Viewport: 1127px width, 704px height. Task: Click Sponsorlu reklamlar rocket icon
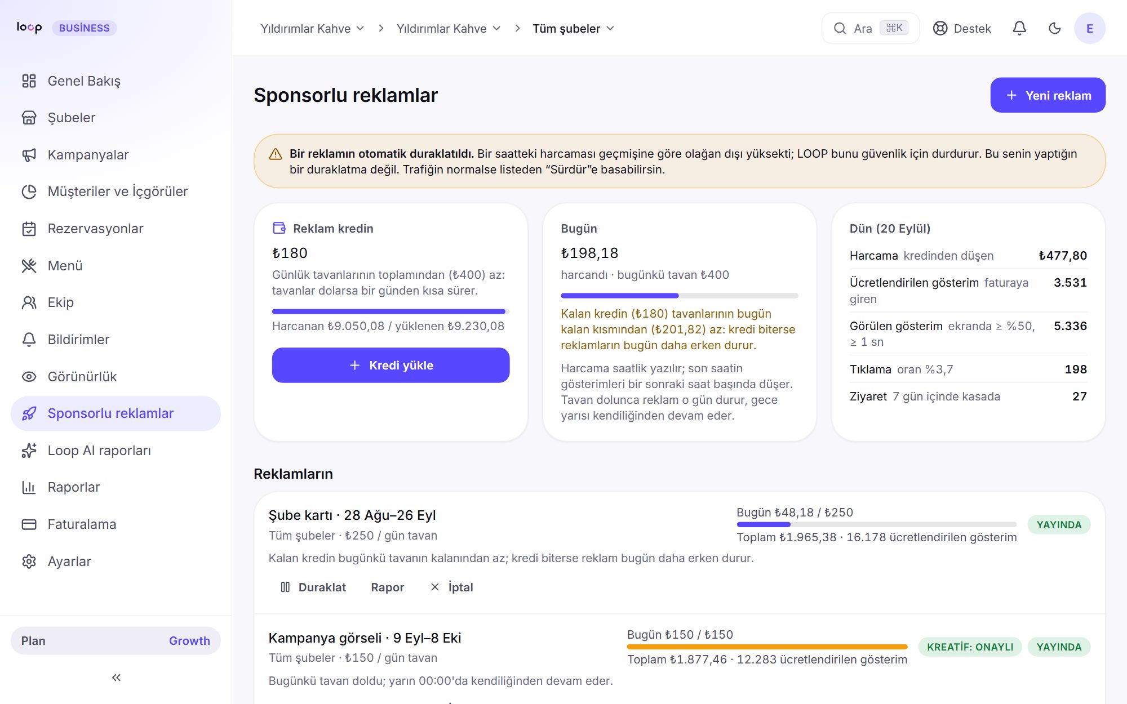(x=29, y=413)
